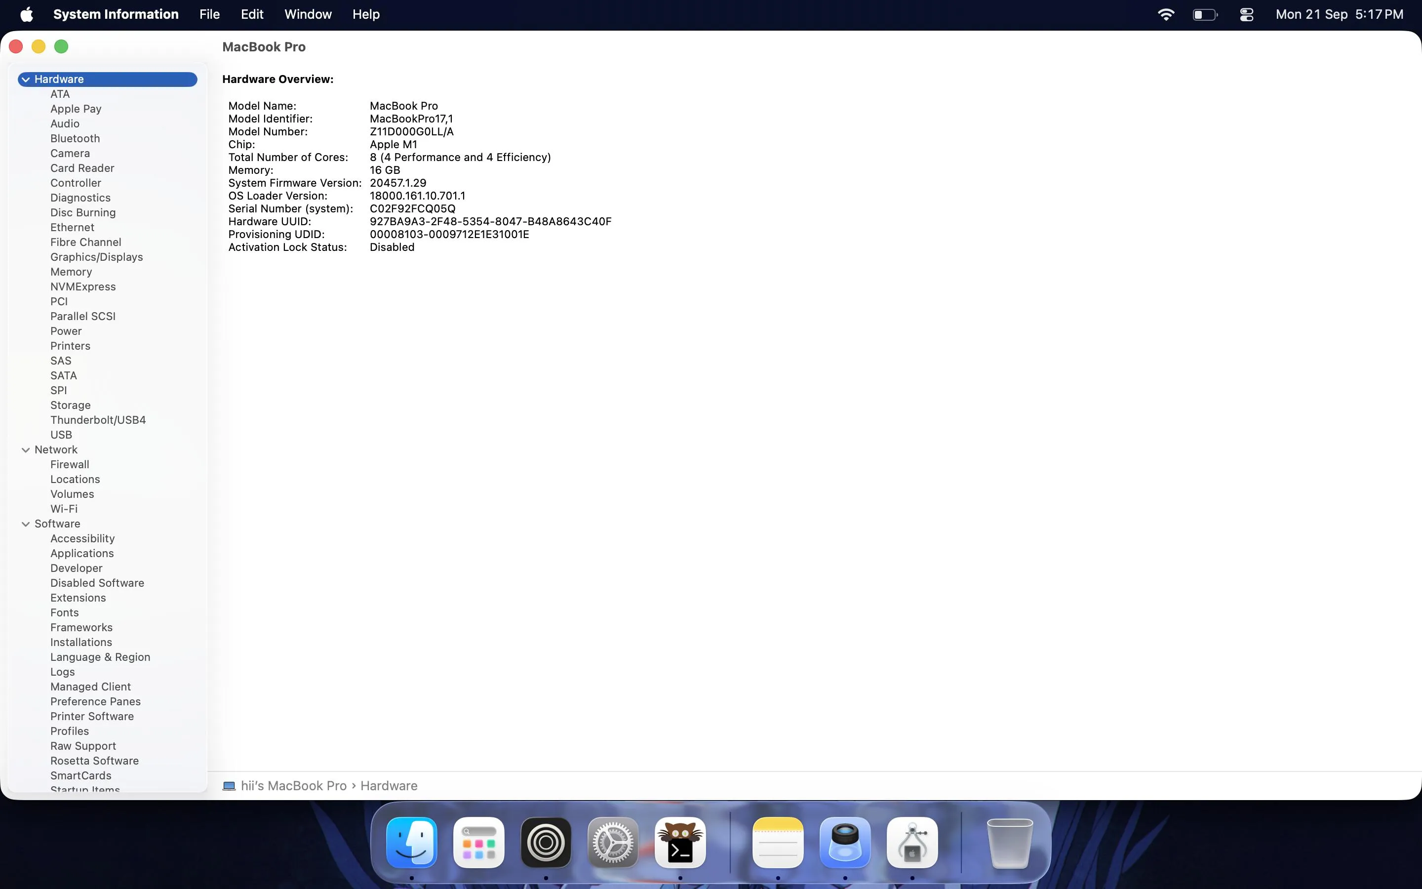Click the laptop icon in path bar

tap(229, 786)
